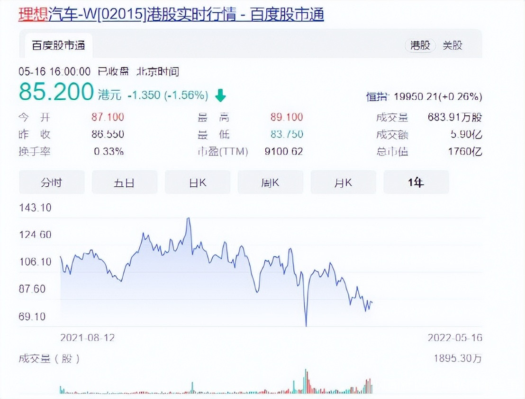Click the 最高 value 89.100
This screenshot has width=525, height=399.
[x=287, y=117]
